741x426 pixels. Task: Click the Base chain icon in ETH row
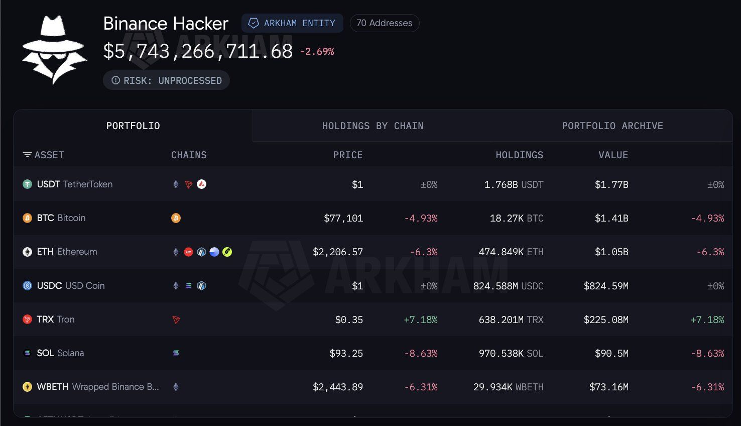[x=214, y=252]
